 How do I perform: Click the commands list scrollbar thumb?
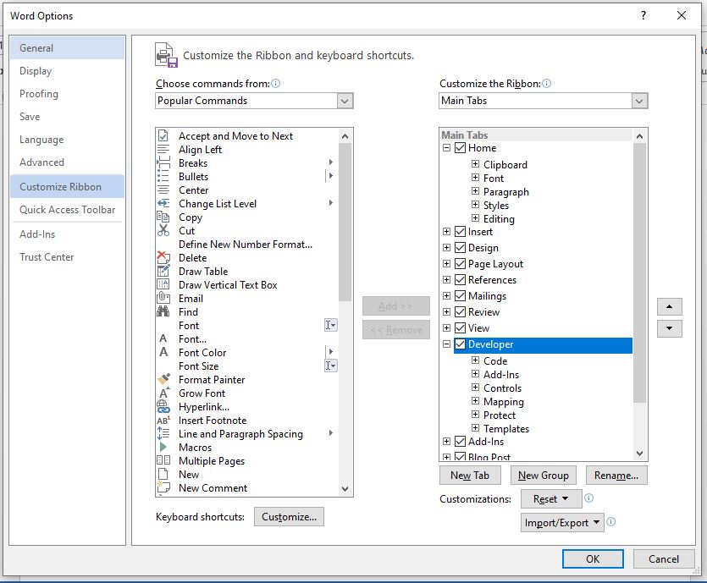pyautogui.click(x=345, y=223)
